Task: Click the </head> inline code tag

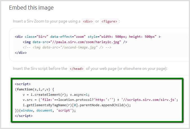Action: [x=76, y=69]
